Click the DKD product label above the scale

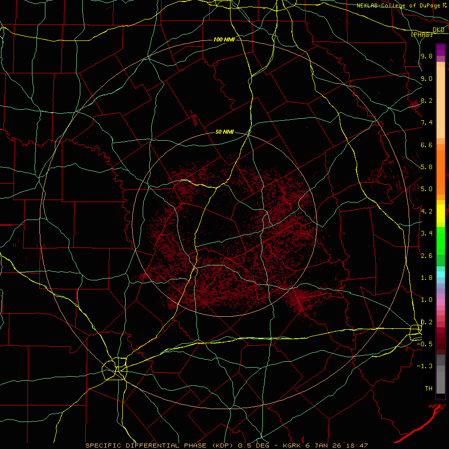point(439,30)
